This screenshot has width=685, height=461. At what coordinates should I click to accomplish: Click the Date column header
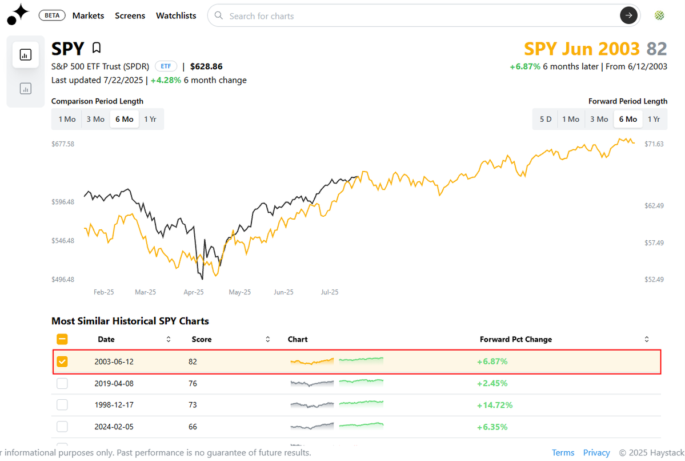106,339
